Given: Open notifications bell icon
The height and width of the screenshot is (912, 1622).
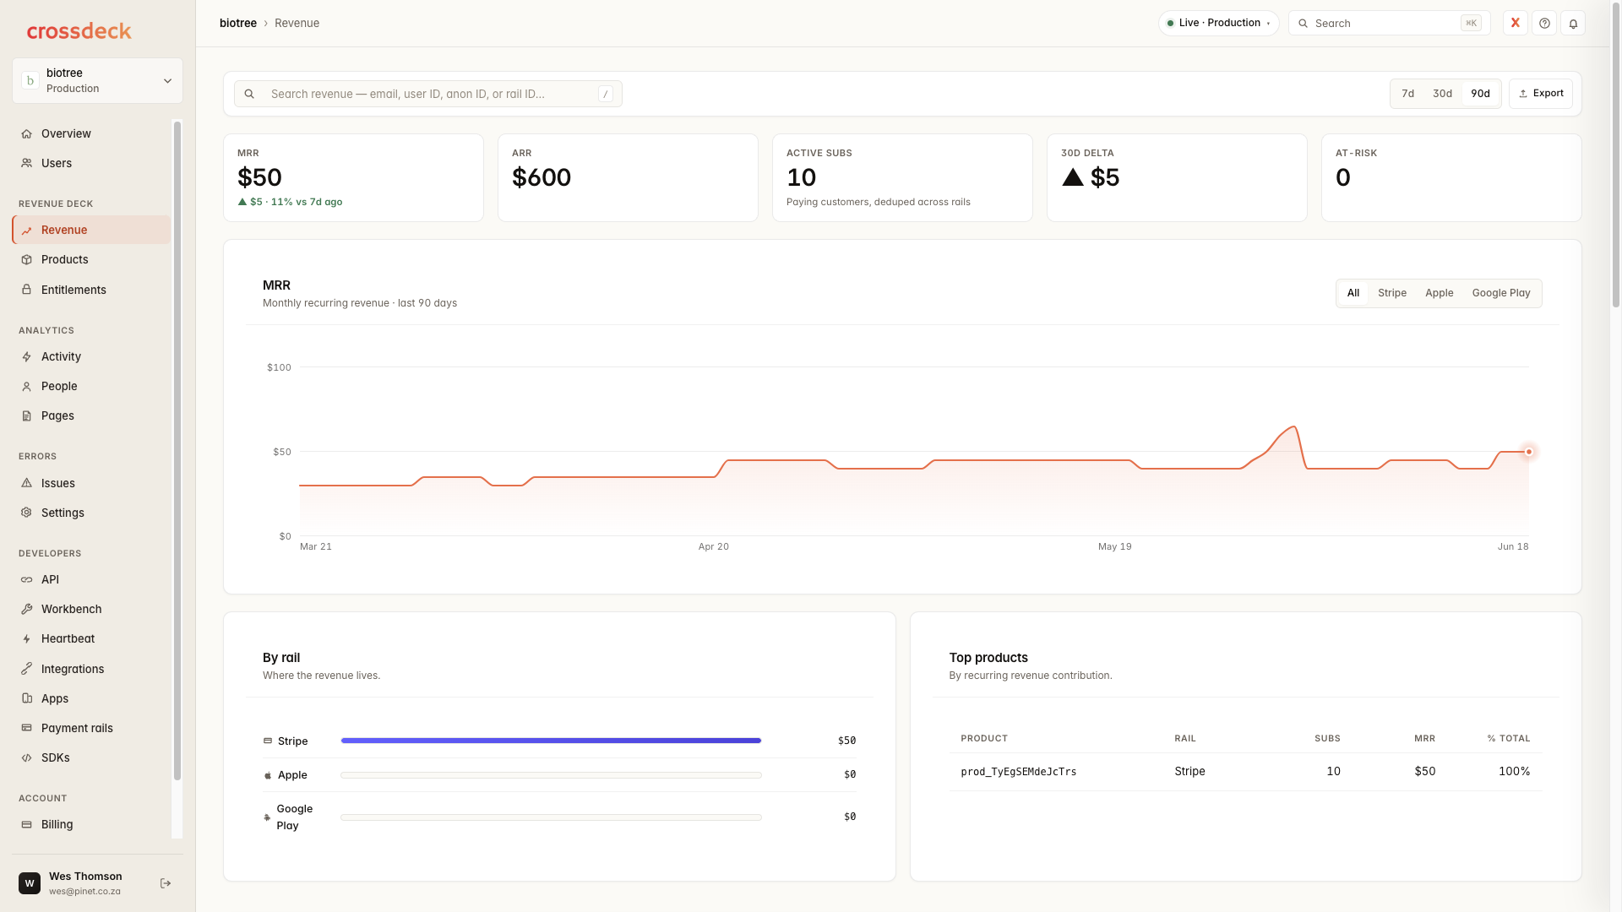Looking at the screenshot, I should point(1573,24).
